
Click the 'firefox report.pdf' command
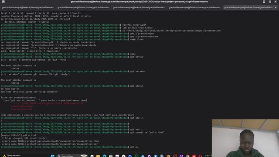click(134, 25)
